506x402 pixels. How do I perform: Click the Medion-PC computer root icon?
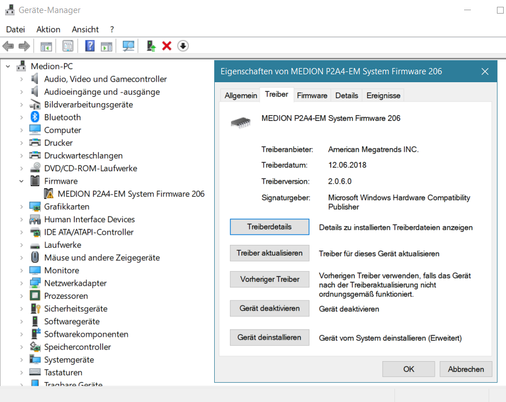click(22, 66)
